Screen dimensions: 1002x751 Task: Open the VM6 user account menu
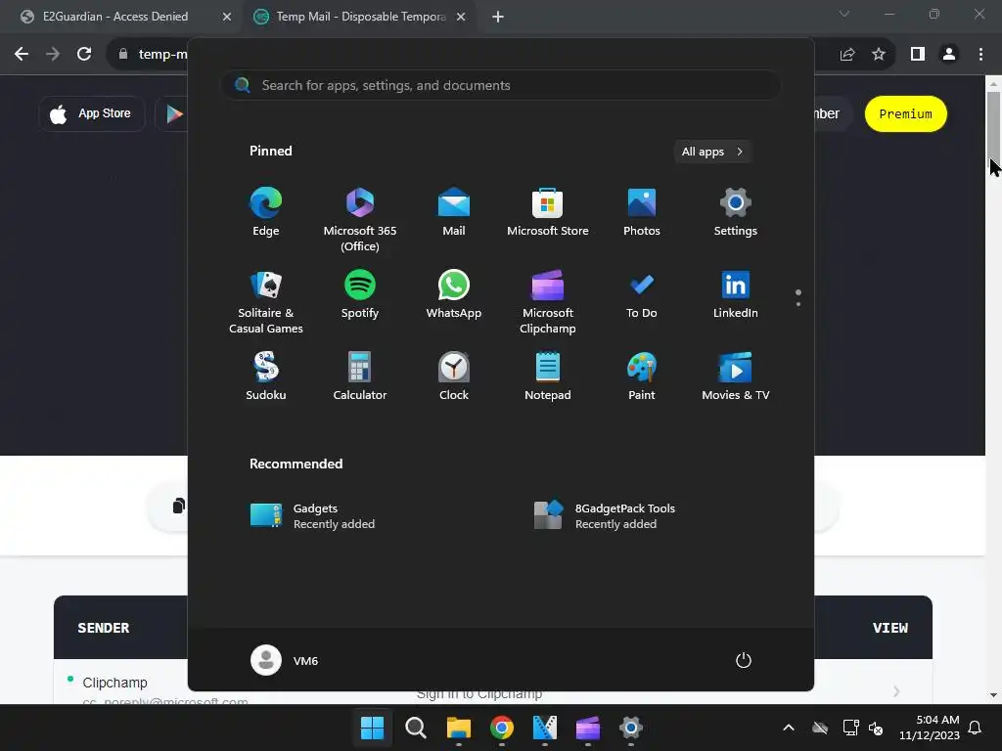pyautogui.click(x=285, y=660)
